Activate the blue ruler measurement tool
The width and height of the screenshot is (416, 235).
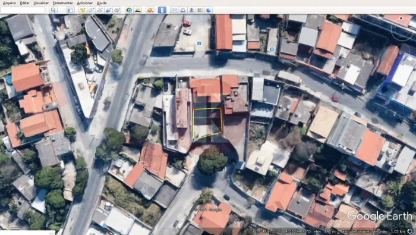[x=162, y=10]
